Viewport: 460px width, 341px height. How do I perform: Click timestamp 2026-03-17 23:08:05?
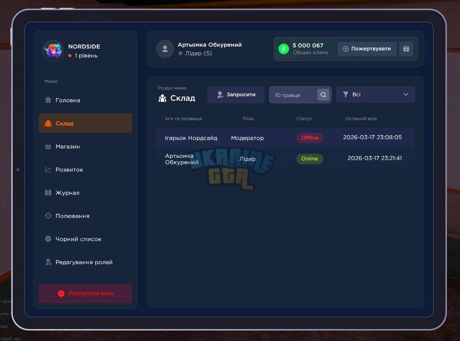[x=372, y=137]
